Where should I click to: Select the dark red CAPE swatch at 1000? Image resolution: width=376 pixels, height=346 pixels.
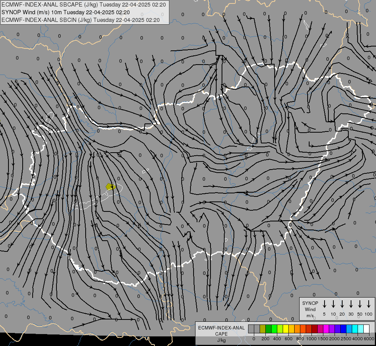[x=315, y=329]
